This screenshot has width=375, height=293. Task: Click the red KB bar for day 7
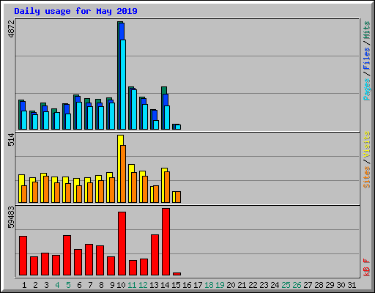pos(89,260)
